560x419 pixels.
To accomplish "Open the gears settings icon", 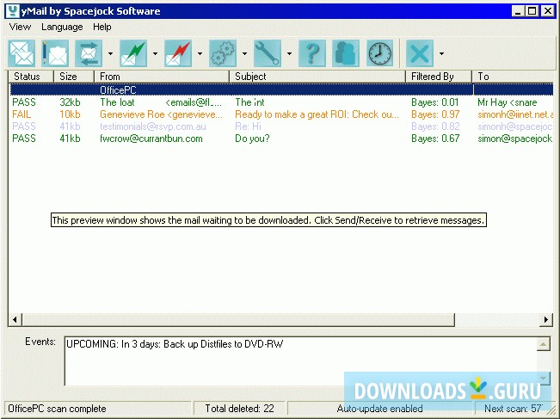I will (223, 53).
